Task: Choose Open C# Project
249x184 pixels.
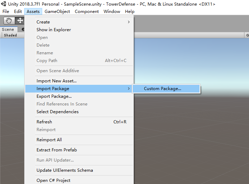Action: coord(79,180)
